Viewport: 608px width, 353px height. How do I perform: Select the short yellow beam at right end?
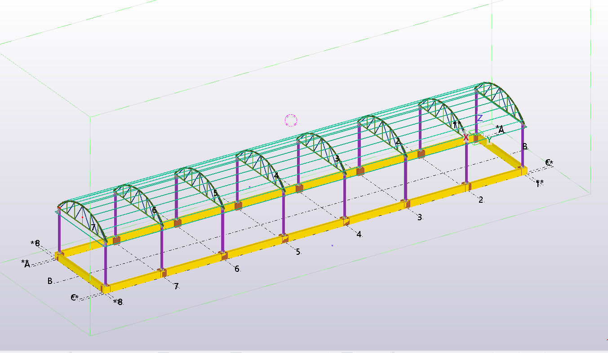(x=502, y=155)
